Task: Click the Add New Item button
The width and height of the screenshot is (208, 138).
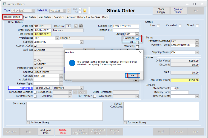Action: coord(45,132)
